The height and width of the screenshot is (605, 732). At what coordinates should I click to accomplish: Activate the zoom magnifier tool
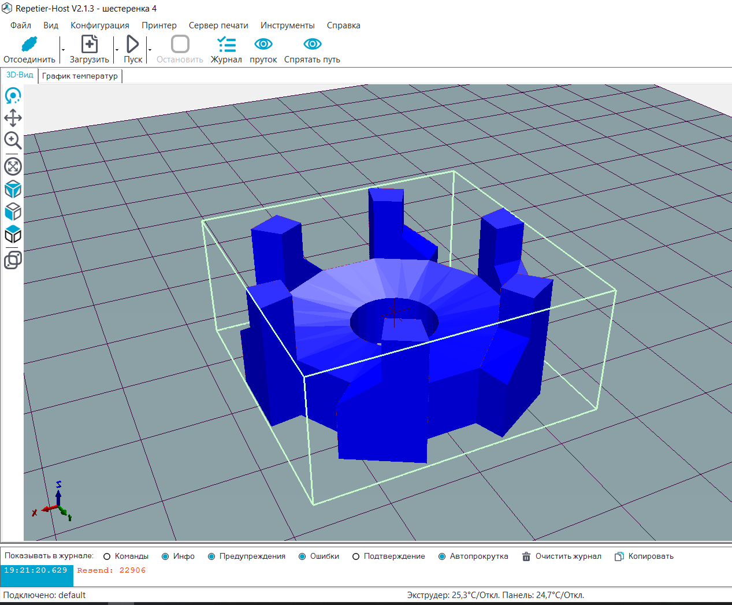13,140
